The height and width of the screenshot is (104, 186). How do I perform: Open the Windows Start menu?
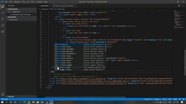click(x=2, y=102)
